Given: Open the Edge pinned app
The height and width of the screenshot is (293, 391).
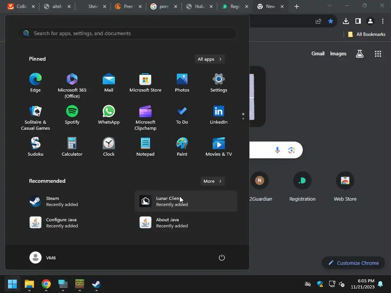Looking at the screenshot, I should 36,83.
